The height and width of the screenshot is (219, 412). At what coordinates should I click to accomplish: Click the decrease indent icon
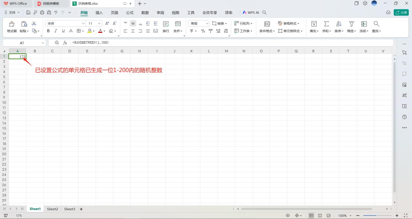tap(148, 23)
